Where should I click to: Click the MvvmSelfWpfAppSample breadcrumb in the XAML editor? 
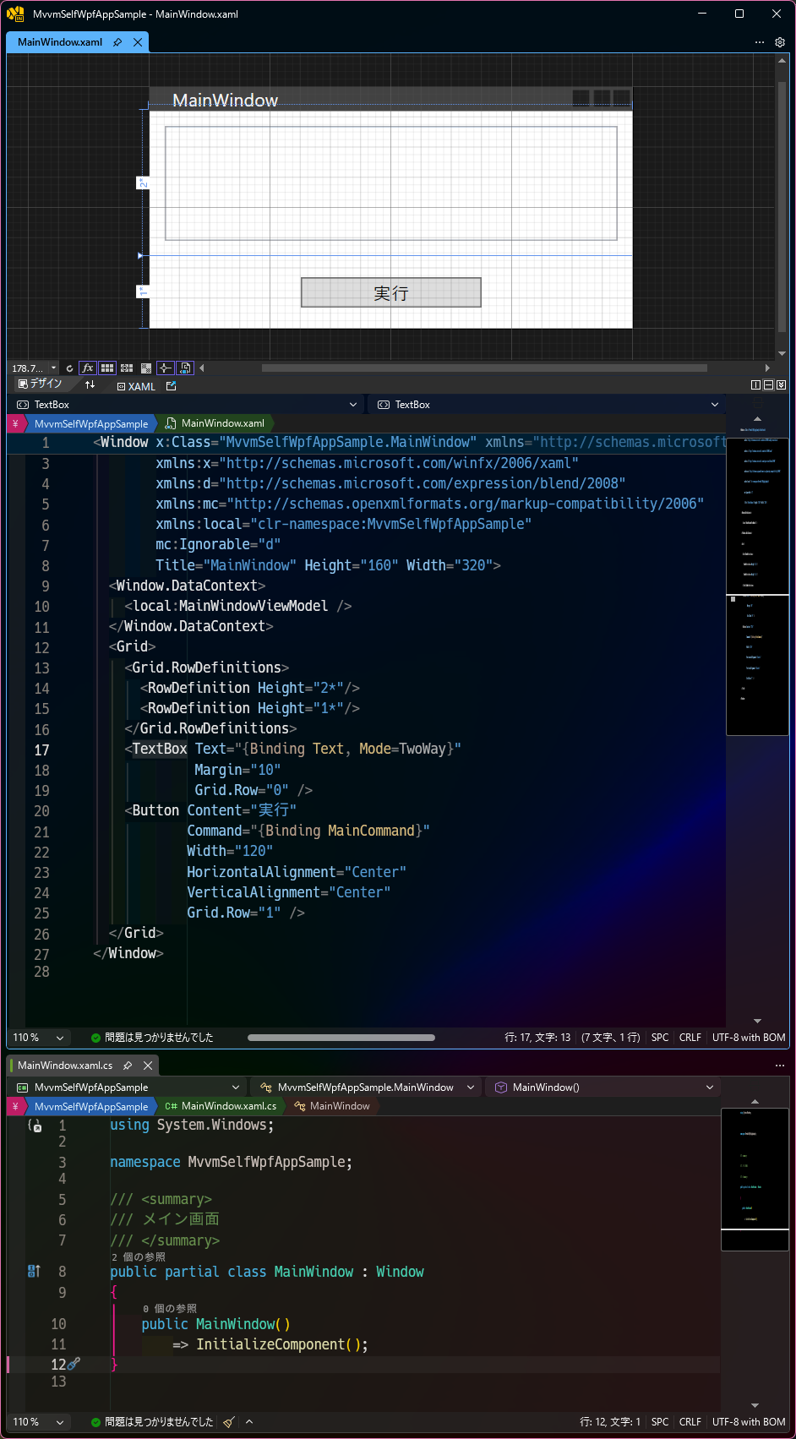click(x=91, y=423)
